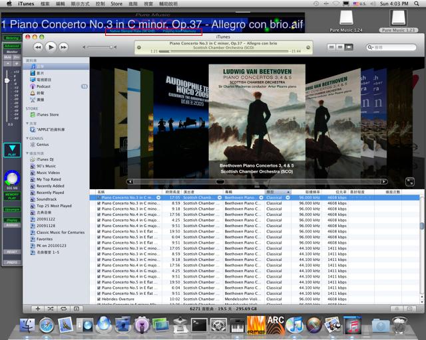Image resolution: width=426 pixels, height=340 pixels.
Task: Open Podcast library in sidebar
Action: [x=43, y=86]
